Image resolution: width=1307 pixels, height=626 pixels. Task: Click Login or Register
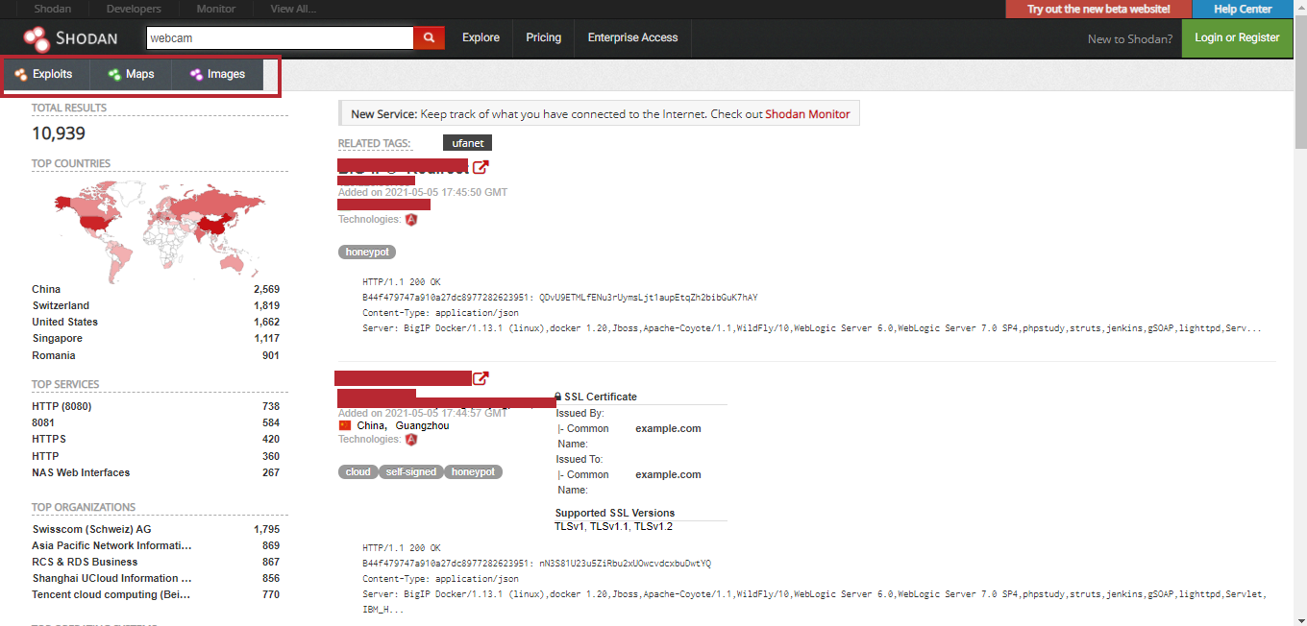(x=1237, y=37)
